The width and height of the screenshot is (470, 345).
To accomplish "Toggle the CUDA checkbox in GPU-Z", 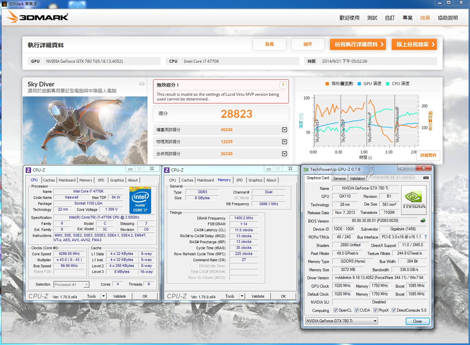I will point(357,310).
